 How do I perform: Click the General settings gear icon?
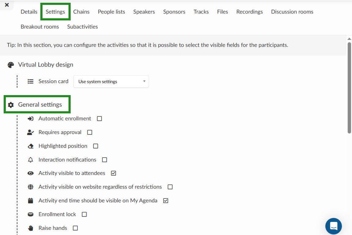(11, 104)
